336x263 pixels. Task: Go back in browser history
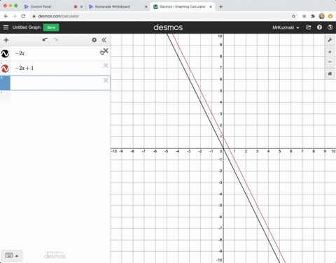pyautogui.click(x=6, y=16)
